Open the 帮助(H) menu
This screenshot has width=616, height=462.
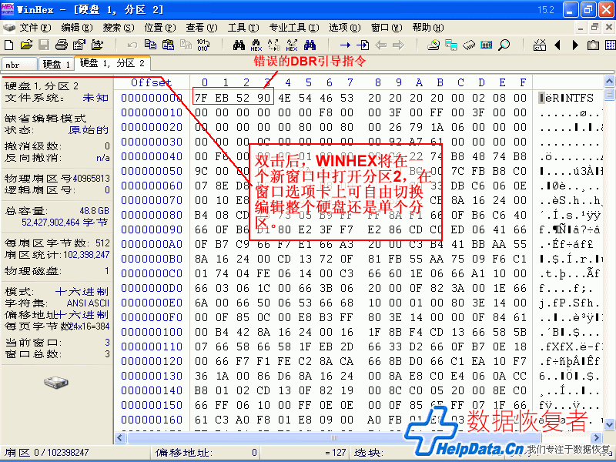pos(428,28)
